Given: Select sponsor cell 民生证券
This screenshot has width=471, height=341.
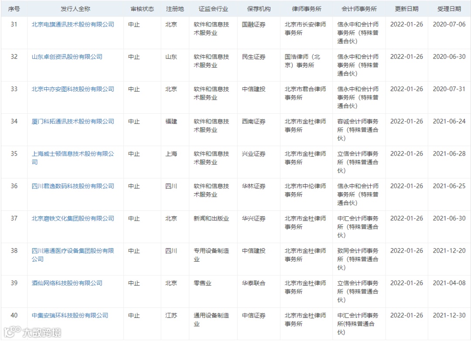Looking at the screenshot, I should coord(254,57).
